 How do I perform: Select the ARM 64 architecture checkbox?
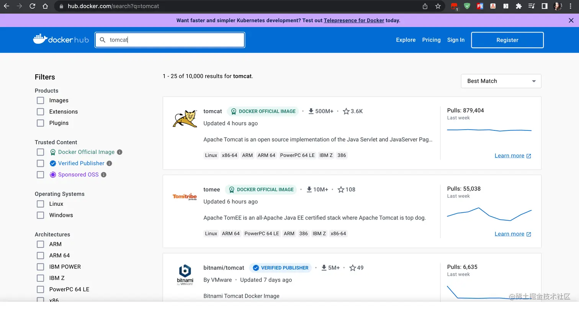point(40,255)
